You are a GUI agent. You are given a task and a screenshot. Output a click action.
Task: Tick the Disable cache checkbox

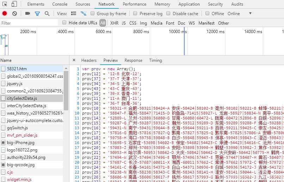[168, 13]
